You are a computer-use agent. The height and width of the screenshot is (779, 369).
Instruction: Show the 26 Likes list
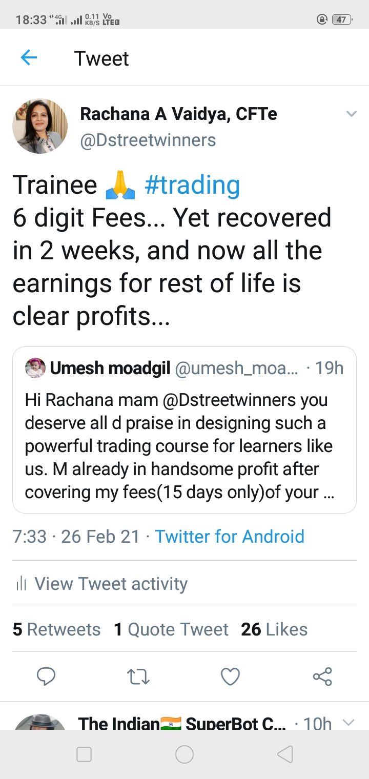click(x=274, y=629)
